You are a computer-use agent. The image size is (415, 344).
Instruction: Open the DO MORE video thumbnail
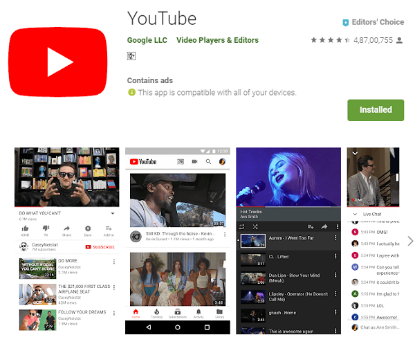(x=37, y=269)
